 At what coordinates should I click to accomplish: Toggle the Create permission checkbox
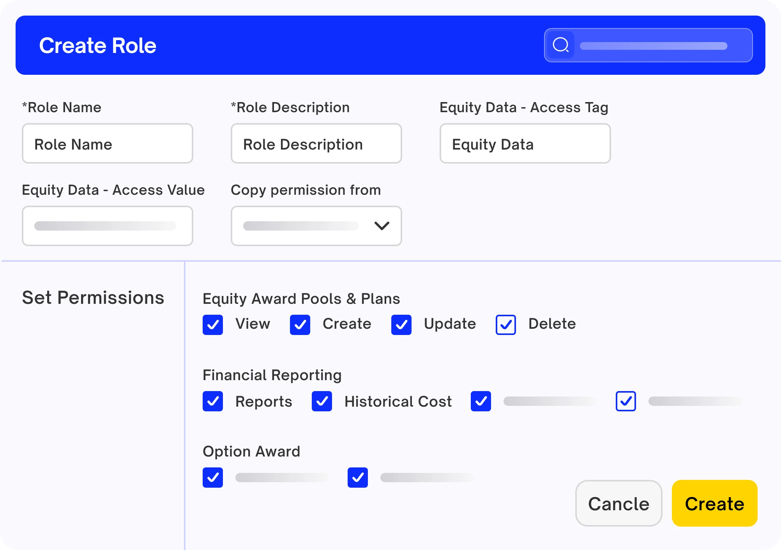pos(300,324)
